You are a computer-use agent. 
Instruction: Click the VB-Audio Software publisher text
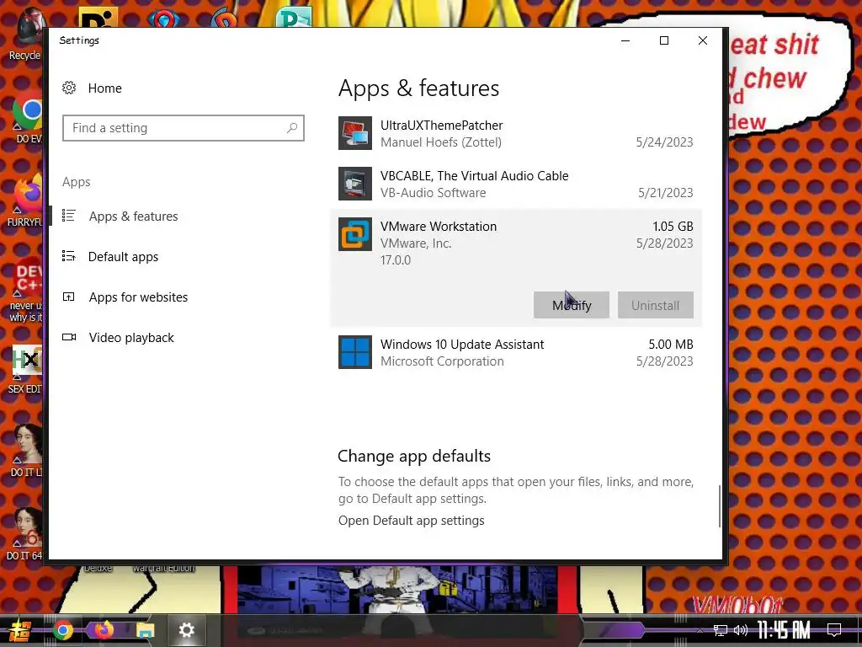(x=434, y=193)
